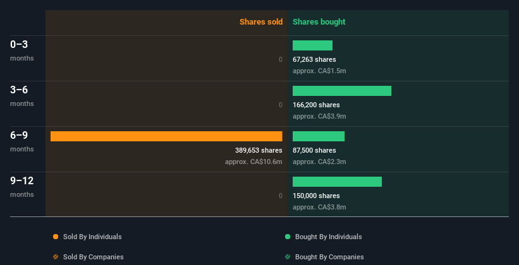This screenshot has height=265, width=519.
Task: Click the 3–6 row label
Action: [19, 90]
